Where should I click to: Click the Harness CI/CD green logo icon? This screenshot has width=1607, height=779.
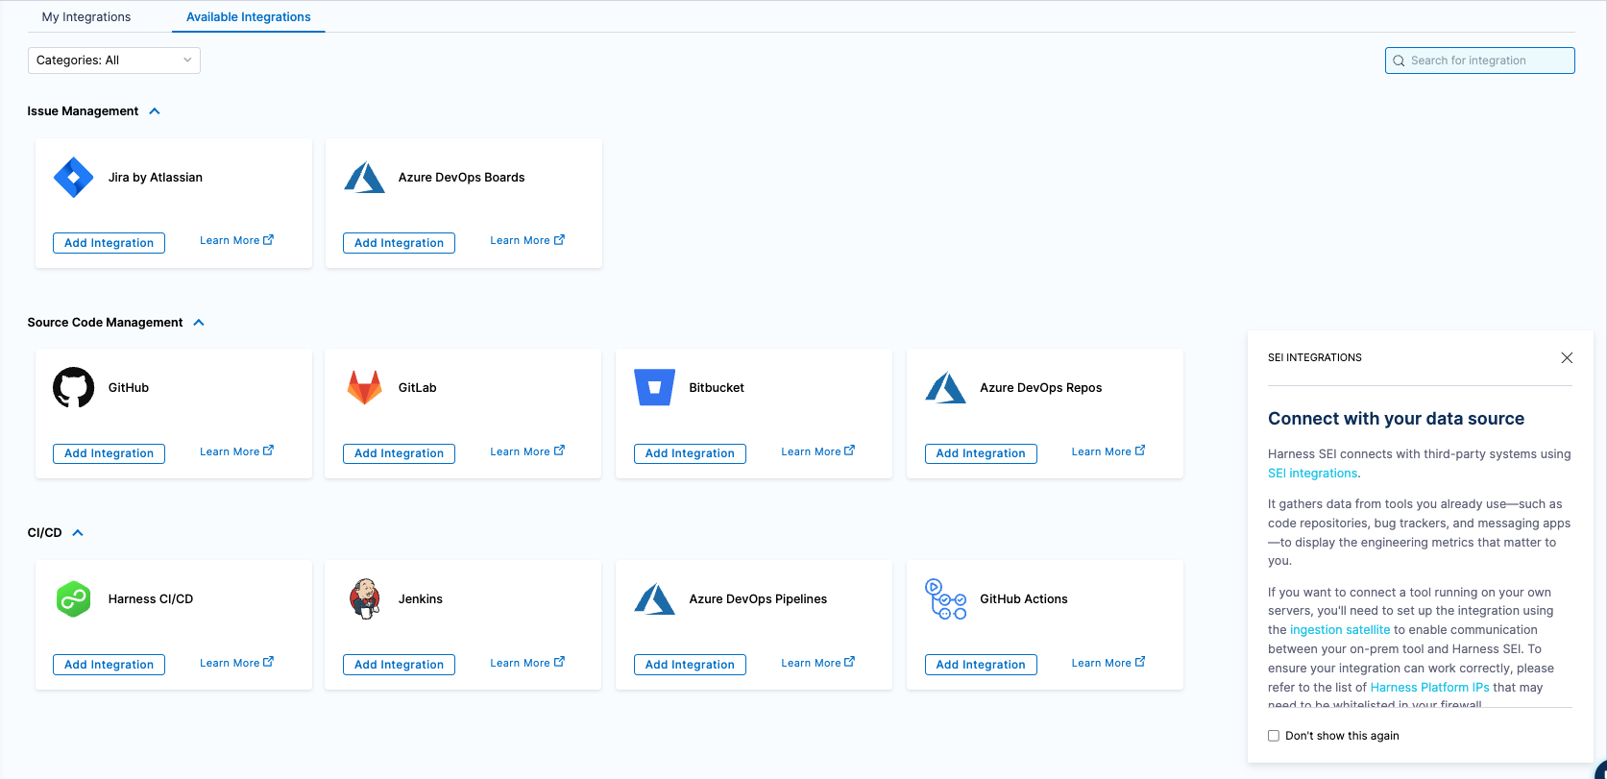73,599
